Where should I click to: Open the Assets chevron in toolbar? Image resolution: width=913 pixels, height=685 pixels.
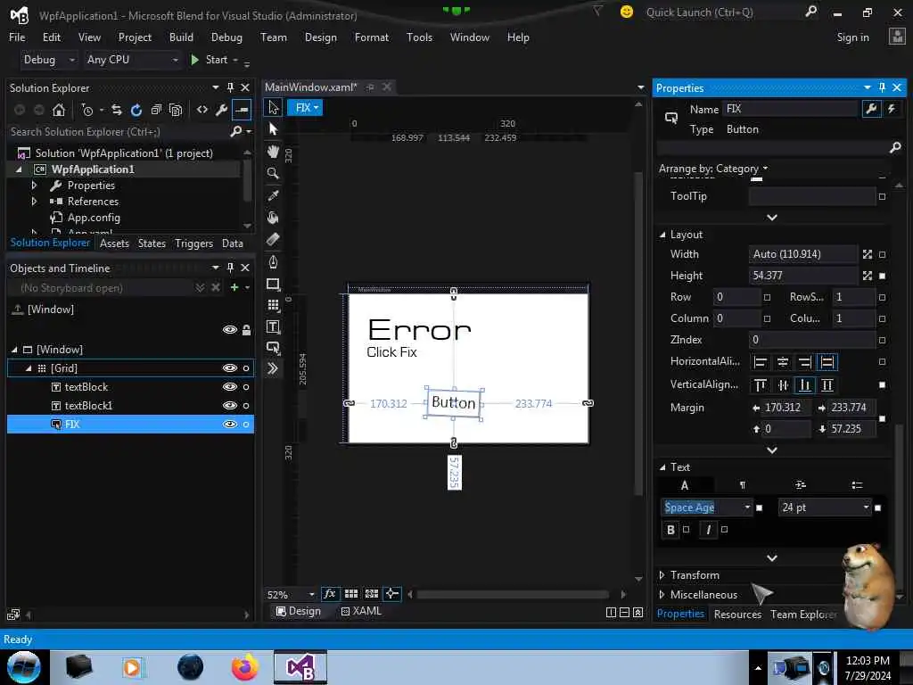pos(273,368)
